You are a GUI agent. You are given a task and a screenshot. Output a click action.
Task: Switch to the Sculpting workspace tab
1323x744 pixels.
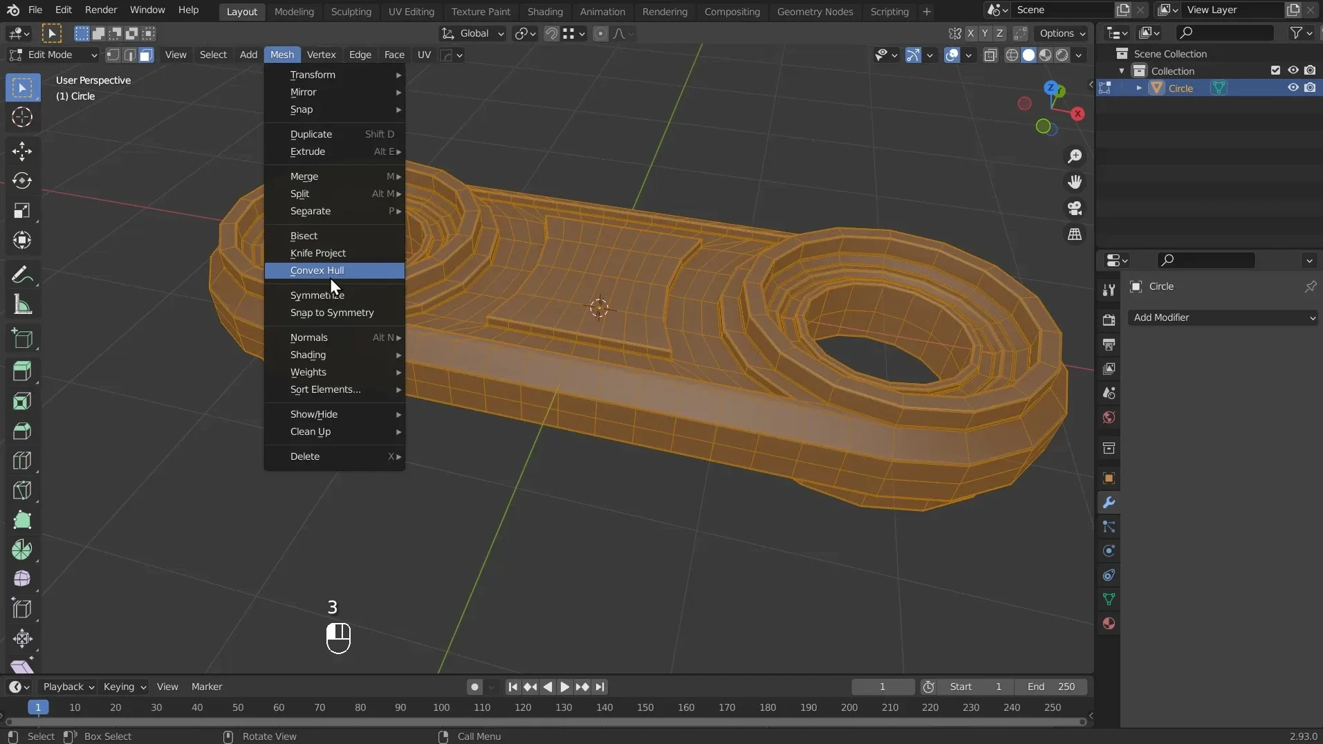(x=351, y=12)
